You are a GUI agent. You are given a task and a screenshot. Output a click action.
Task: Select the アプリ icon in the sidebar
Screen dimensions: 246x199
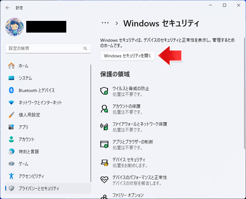(11, 127)
